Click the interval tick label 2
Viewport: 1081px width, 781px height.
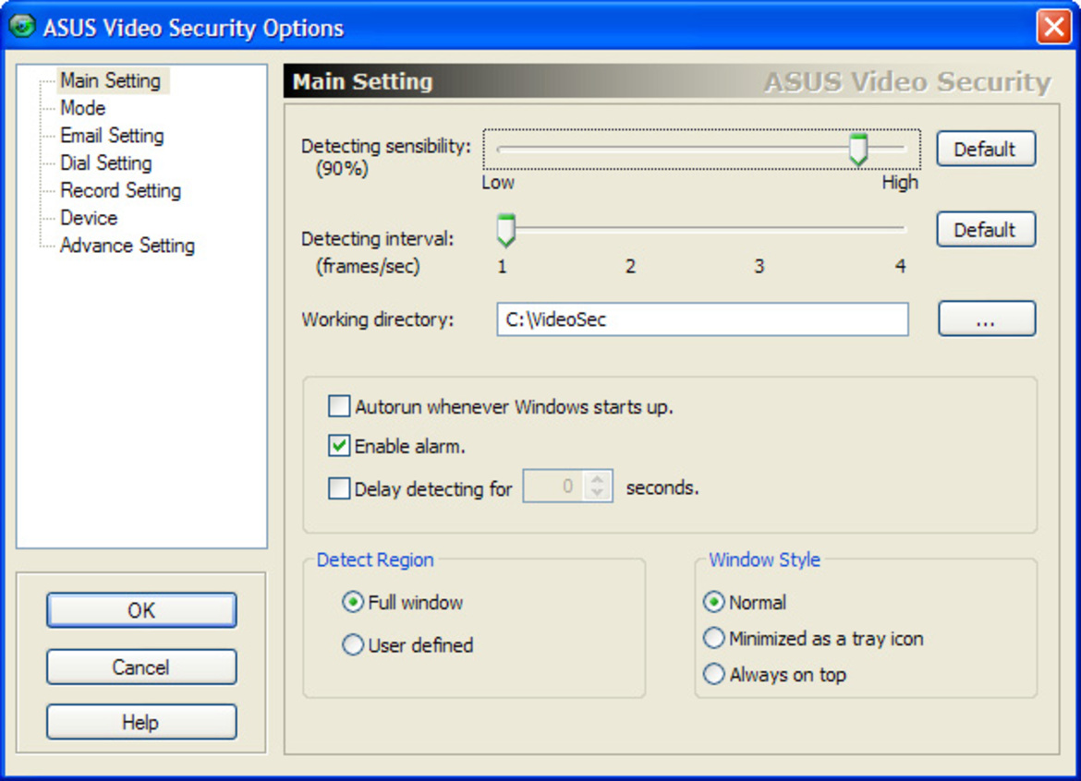(x=630, y=267)
